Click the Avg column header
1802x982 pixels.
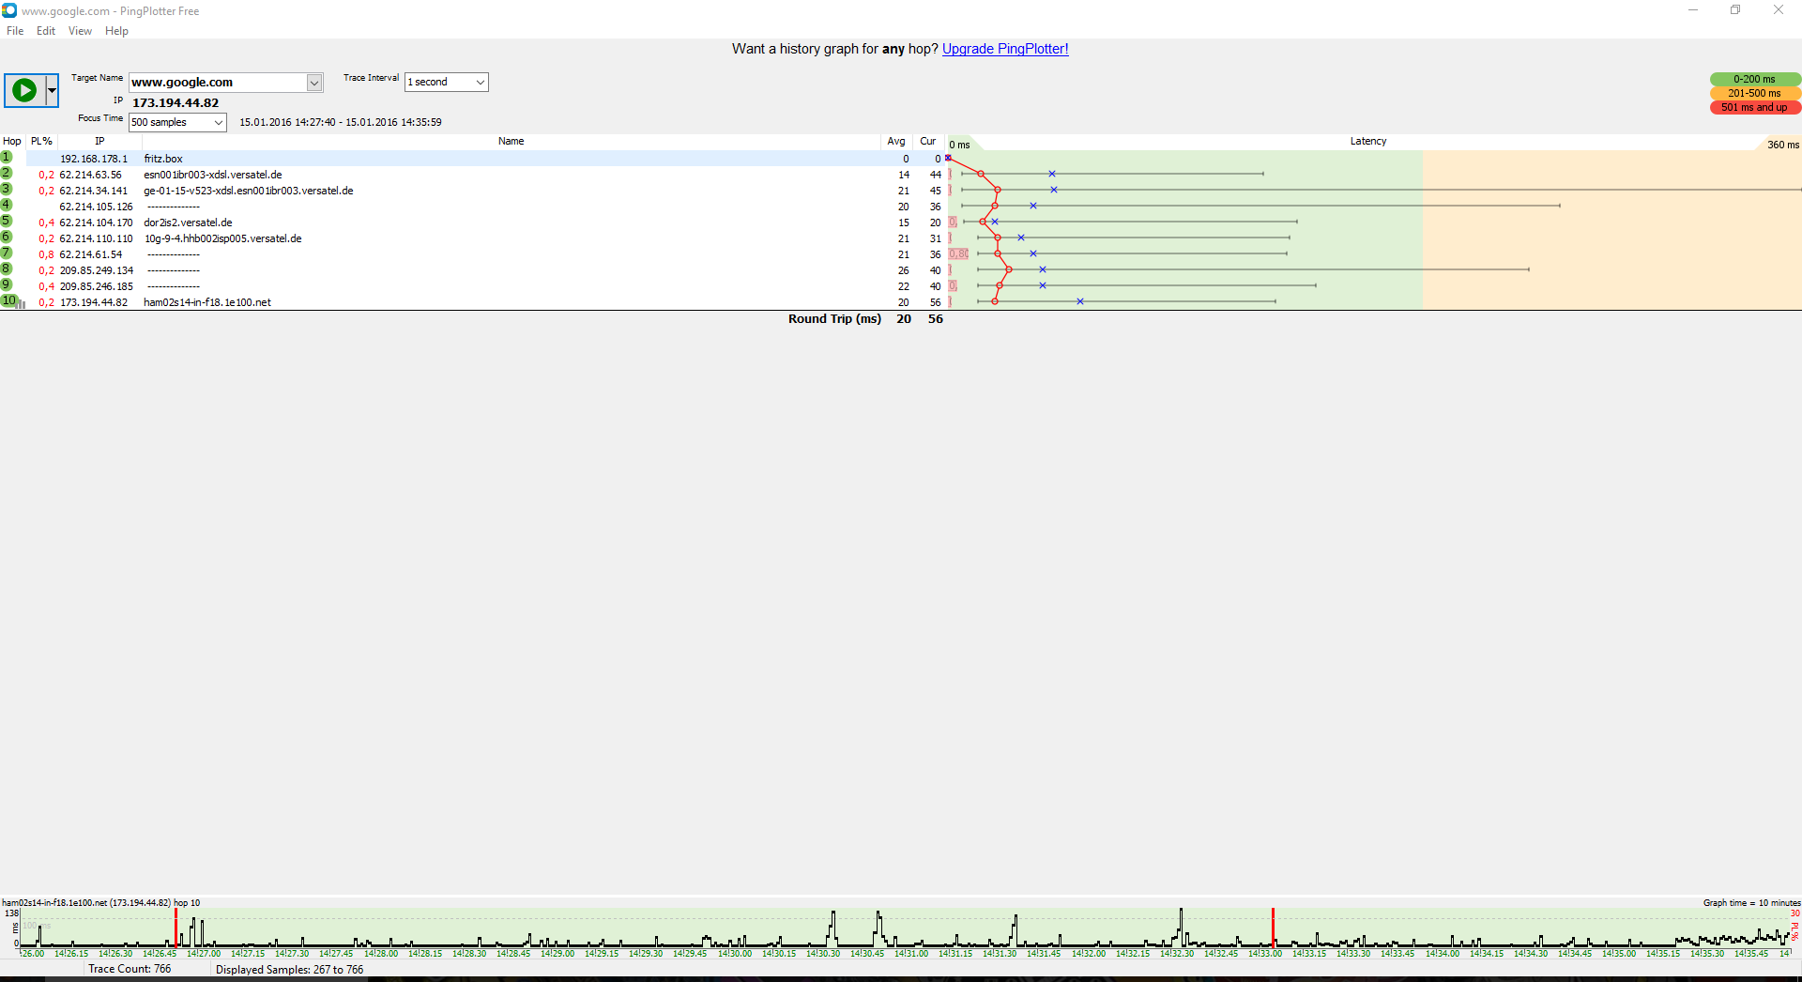[x=896, y=141]
